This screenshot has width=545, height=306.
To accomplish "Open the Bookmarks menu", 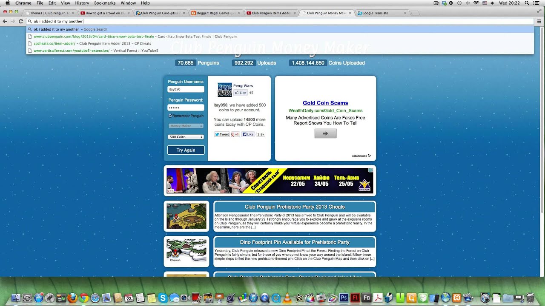I will pos(105,3).
